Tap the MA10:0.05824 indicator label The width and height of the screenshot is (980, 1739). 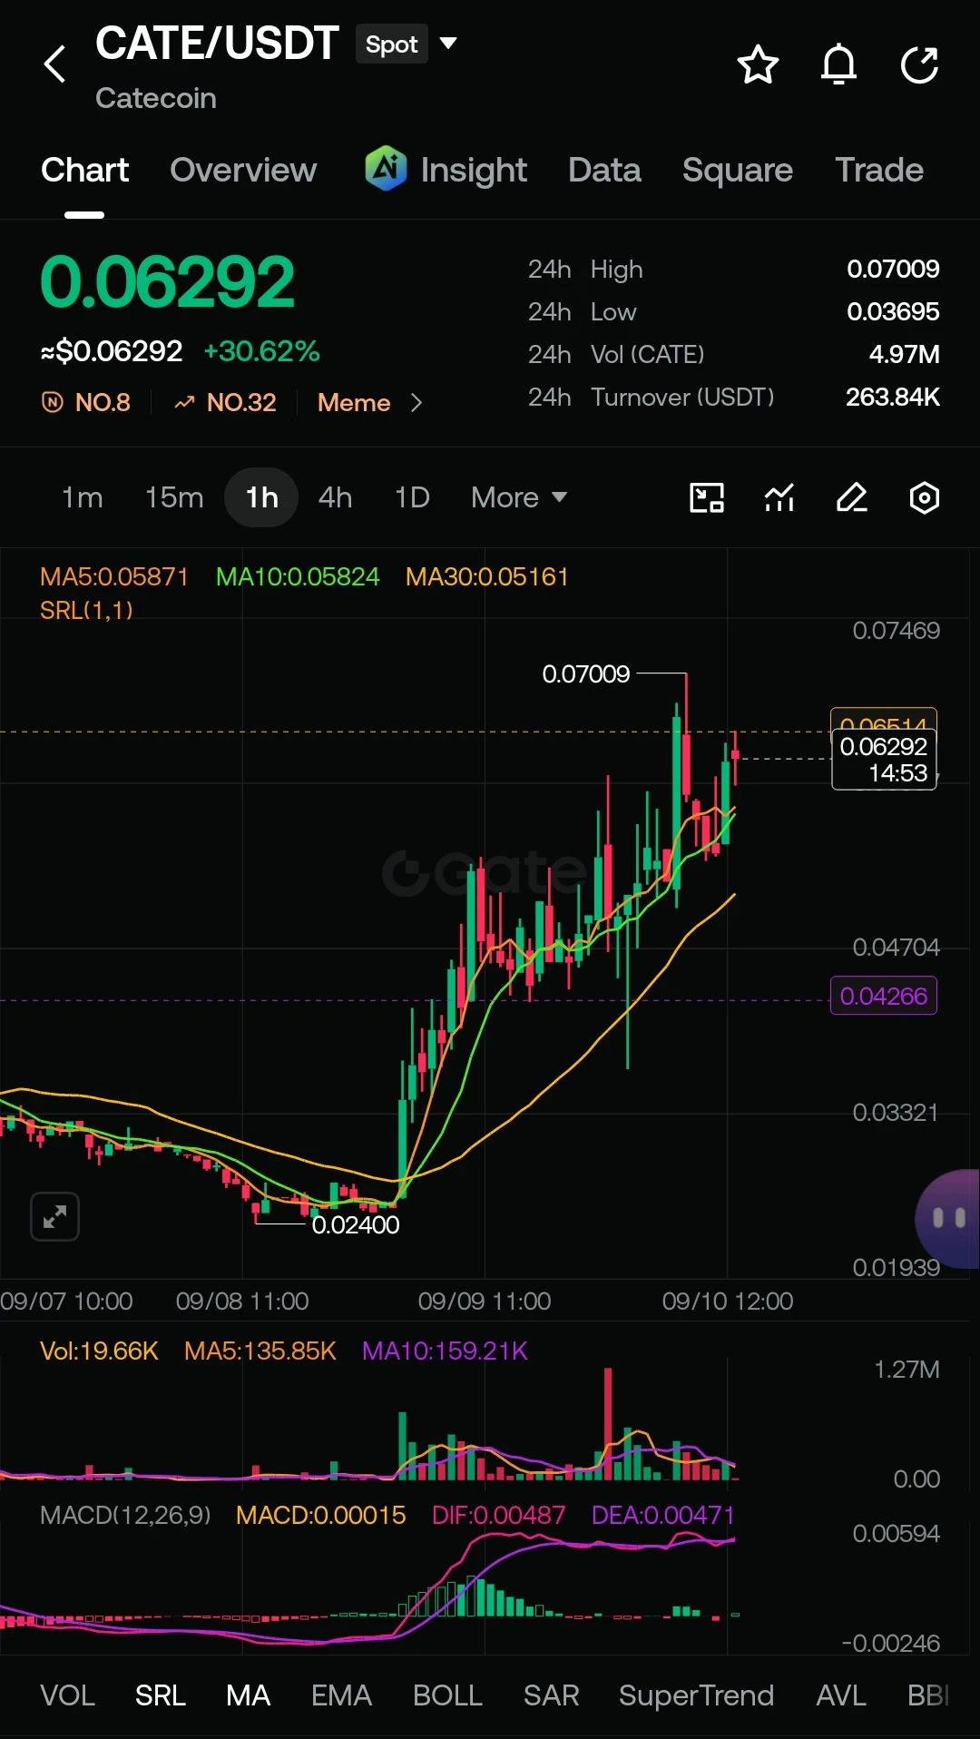click(x=298, y=576)
